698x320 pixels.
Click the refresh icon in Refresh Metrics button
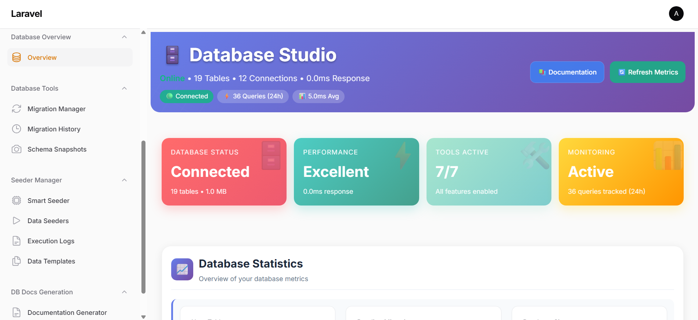click(x=622, y=72)
